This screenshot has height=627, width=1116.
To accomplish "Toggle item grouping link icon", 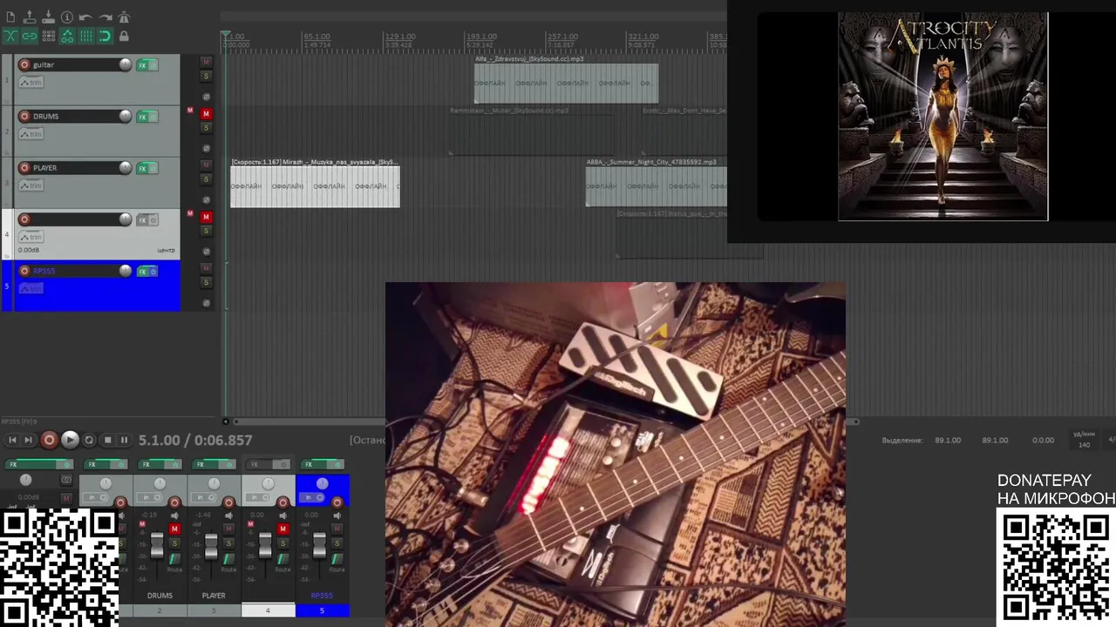I will (29, 36).
